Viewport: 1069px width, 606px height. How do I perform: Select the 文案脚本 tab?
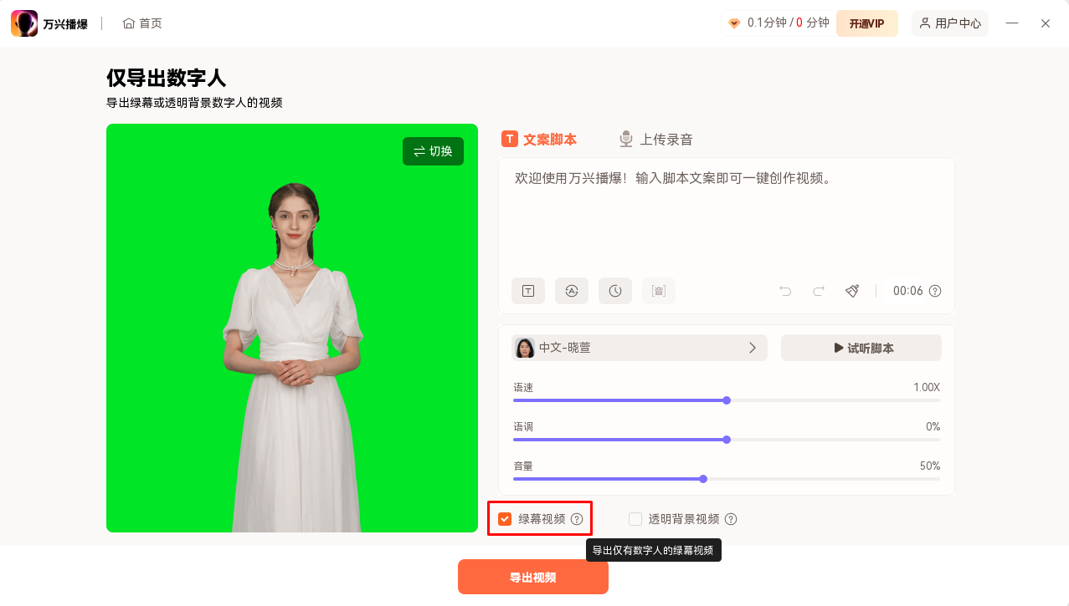(x=539, y=138)
